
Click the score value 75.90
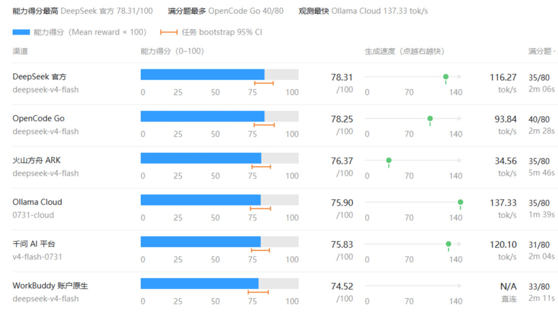click(x=342, y=203)
